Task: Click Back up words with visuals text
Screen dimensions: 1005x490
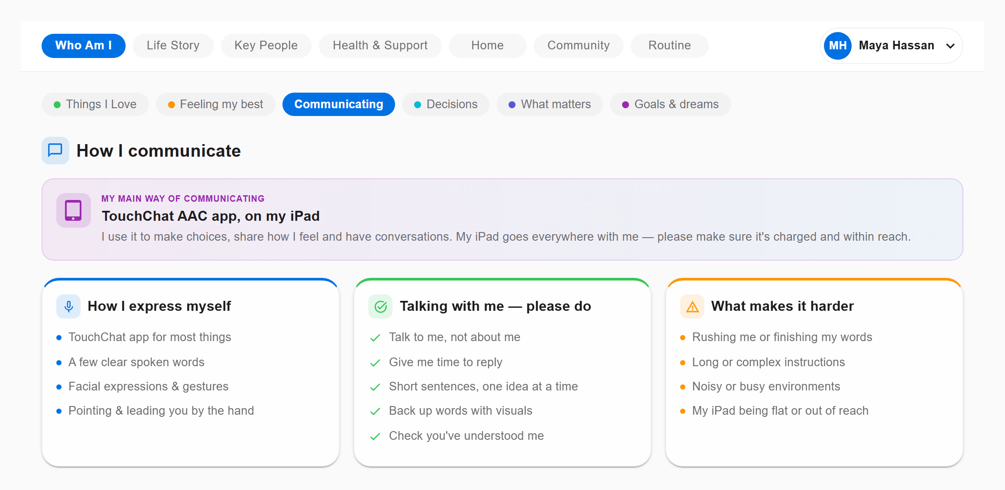Action: 460,411
